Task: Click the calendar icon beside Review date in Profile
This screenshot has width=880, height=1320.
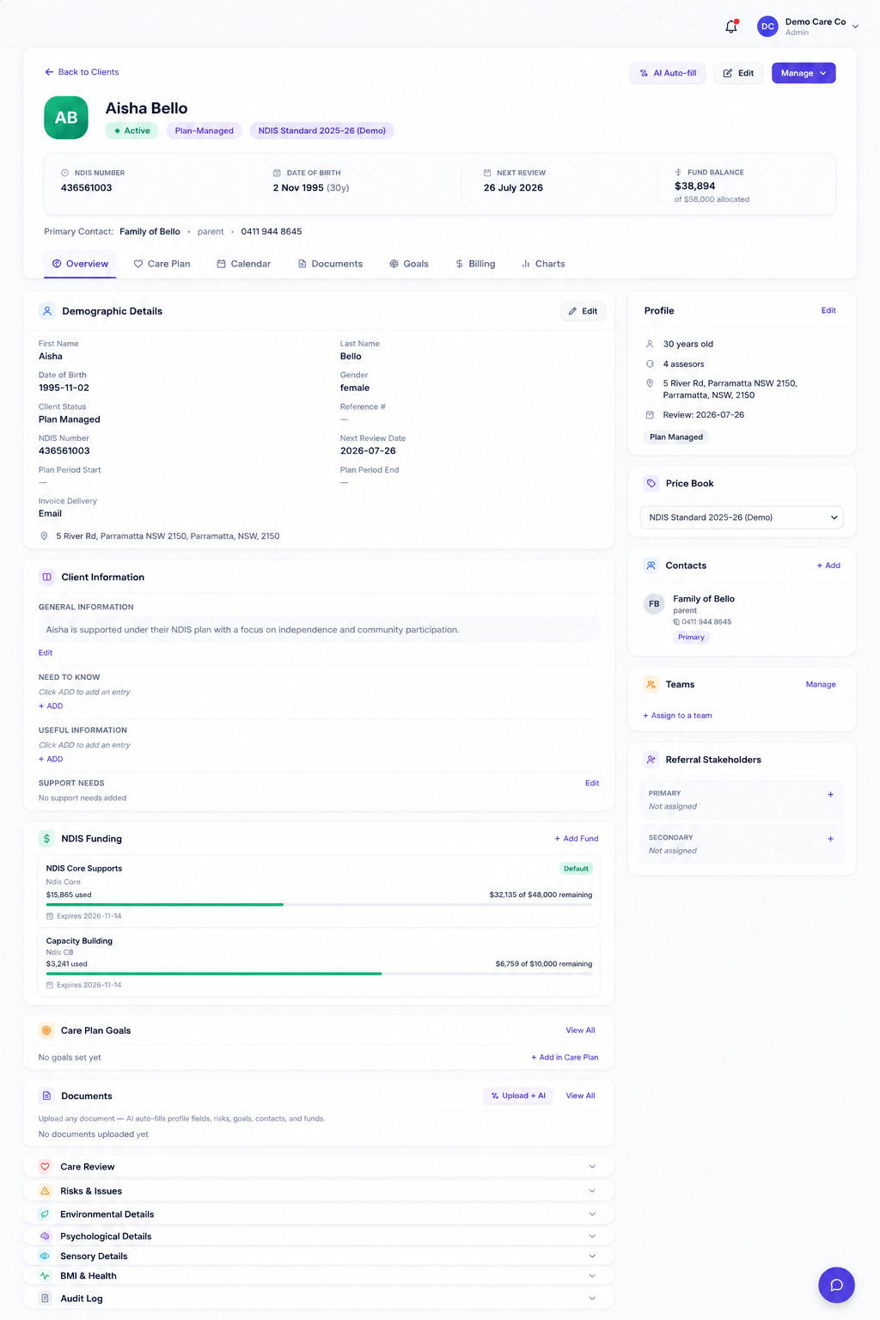Action: click(x=650, y=415)
